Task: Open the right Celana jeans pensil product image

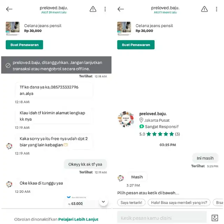Action: coord(124,28)
